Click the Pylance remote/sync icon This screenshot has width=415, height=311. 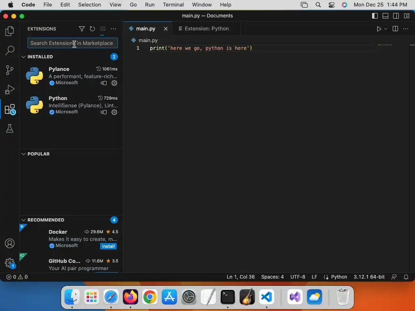[104, 83]
